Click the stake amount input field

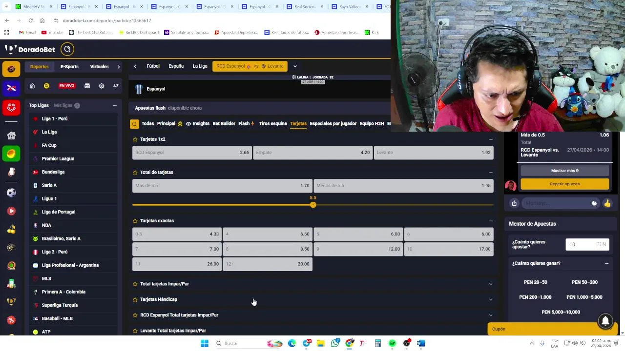coord(587,244)
